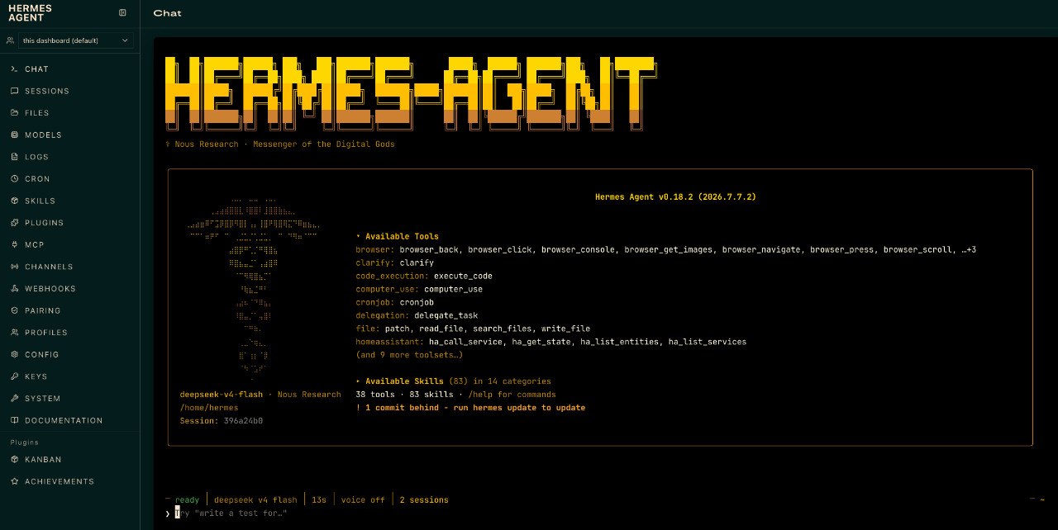Open the Files page

click(70, 113)
